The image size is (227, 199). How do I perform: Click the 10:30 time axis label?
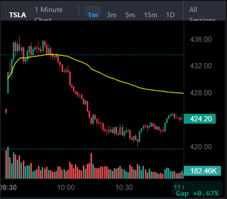(124, 188)
